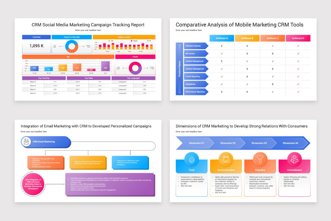Select the Software A column header

tap(222, 38)
